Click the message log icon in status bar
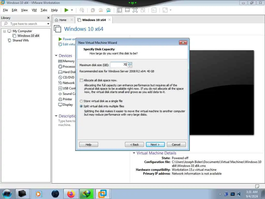Screen dimensions: 265x199 257,186
